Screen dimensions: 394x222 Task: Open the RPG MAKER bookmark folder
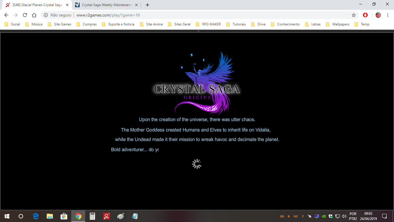click(x=208, y=24)
